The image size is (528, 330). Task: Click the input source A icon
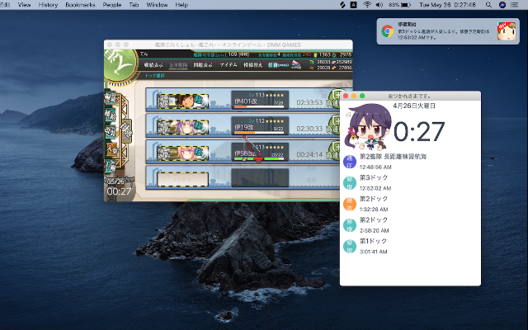(x=354, y=5)
